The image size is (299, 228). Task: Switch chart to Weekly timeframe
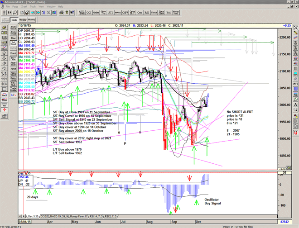pos(23,20)
